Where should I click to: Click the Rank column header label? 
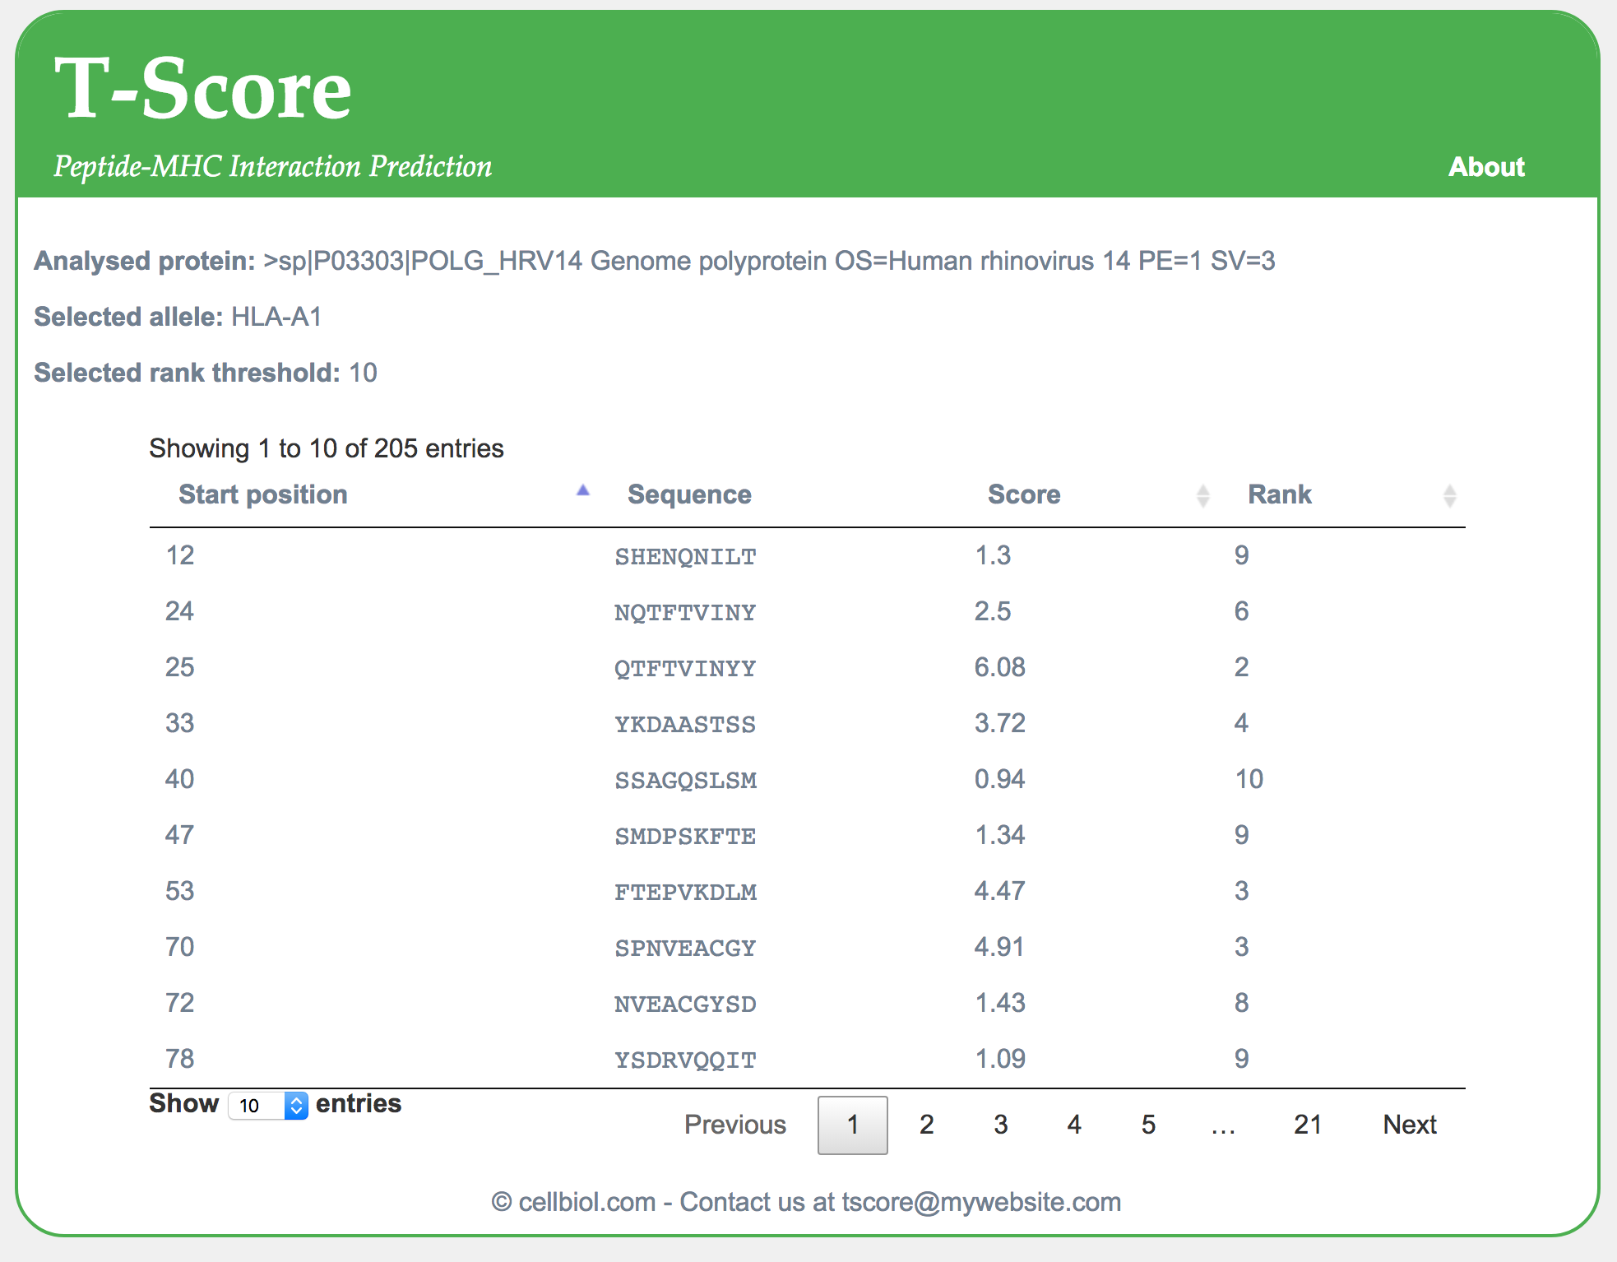1280,494
